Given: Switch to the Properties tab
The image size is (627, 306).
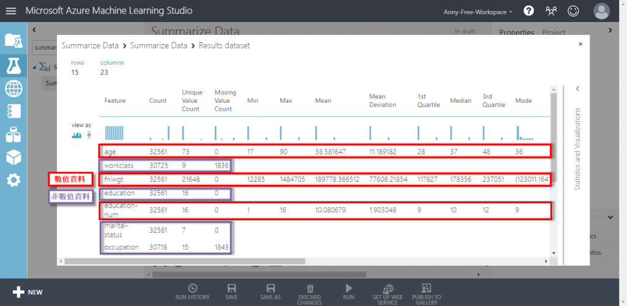Looking at the screenshot, I should point(517,32).
